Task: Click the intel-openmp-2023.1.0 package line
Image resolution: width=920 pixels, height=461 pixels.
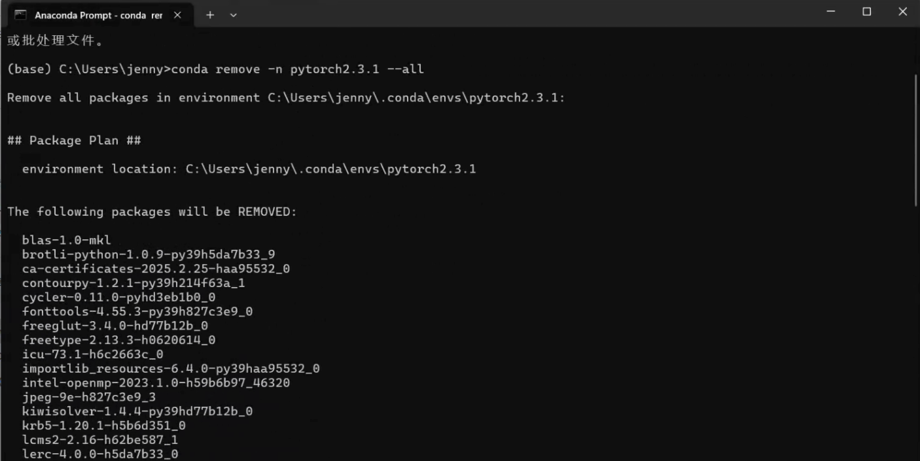Action: 156,383
